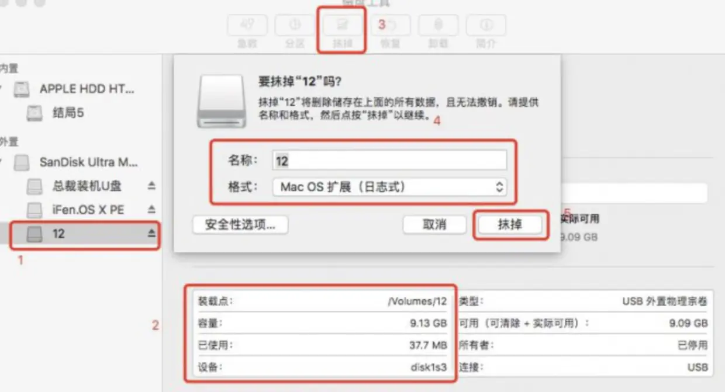This screenshot has height=392, width=725.
Task: Eject the volume named 12
Action: point(151,234)
